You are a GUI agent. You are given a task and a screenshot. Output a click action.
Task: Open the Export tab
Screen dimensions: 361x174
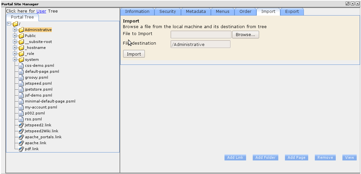[292, 12]
